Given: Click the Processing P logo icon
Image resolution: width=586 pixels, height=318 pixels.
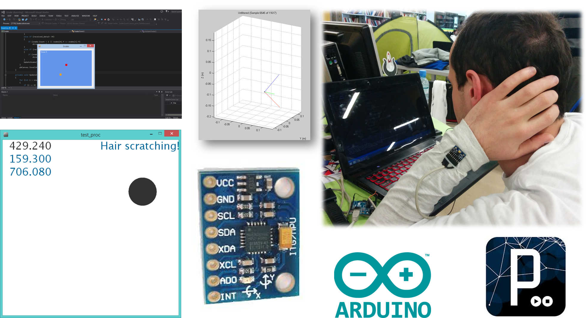Looking at the screenshot, I should tap(526, 277).
